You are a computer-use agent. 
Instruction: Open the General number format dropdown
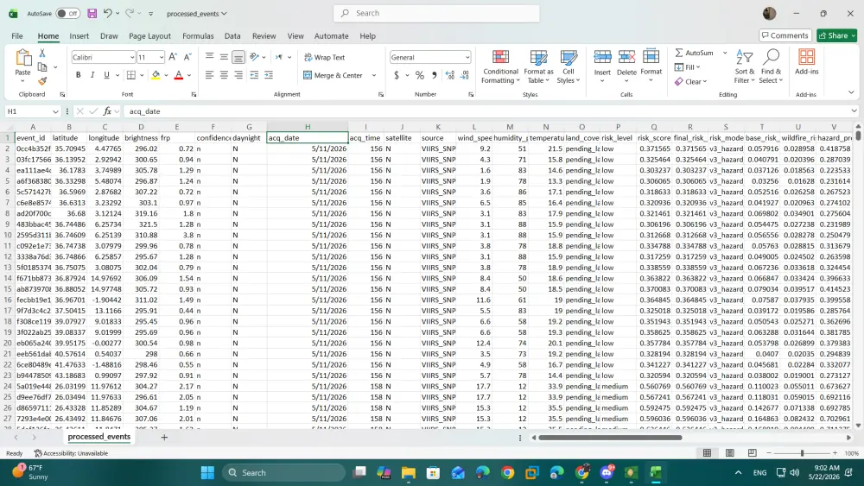pyautogui.click(x=467, y=57)
